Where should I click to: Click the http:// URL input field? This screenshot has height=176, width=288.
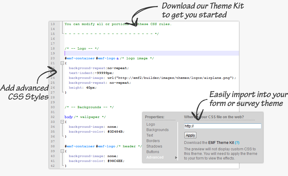(222, 126)
